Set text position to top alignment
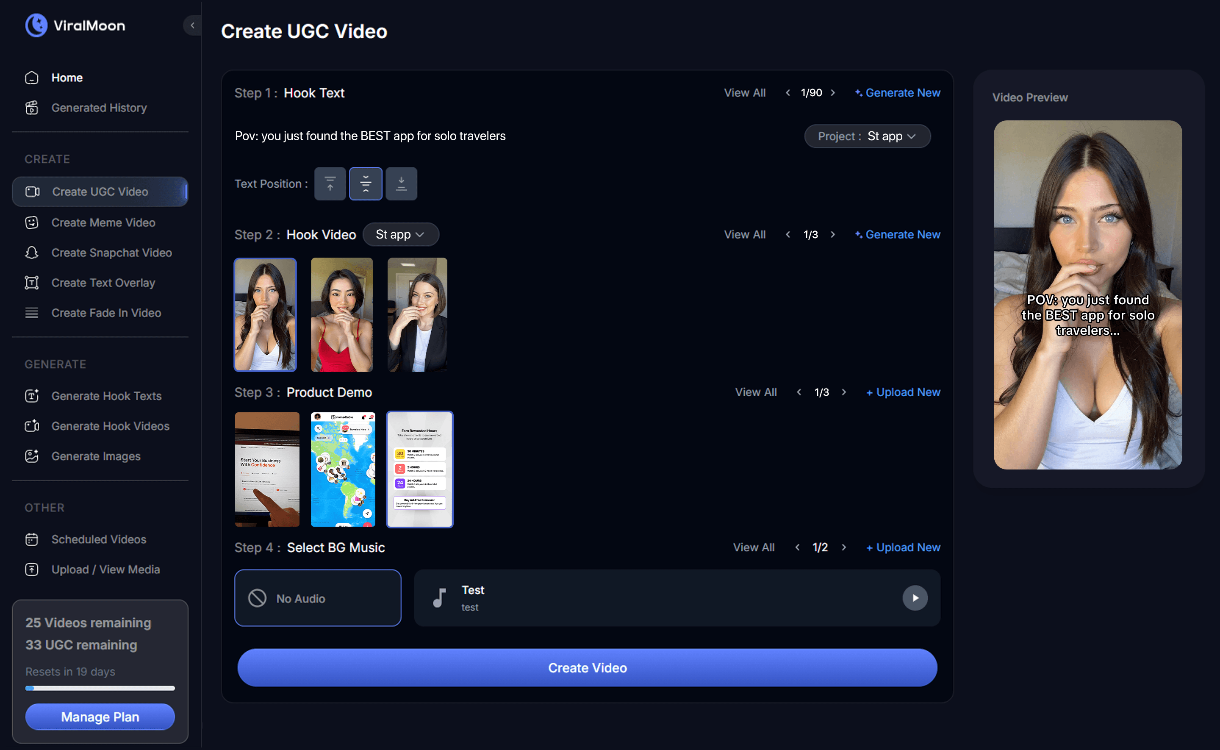 (x=330, y=183)
